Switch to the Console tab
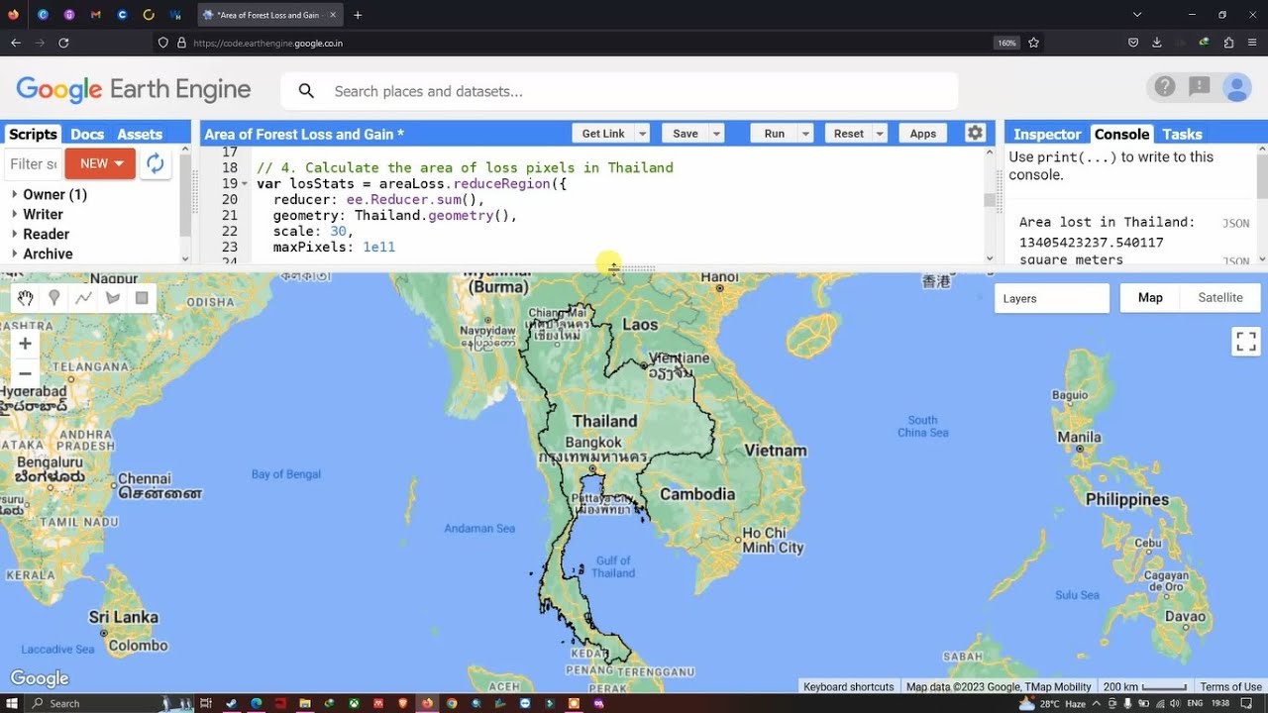Viewport: 1268px width, 713px height. click(x=1121, y=134)
